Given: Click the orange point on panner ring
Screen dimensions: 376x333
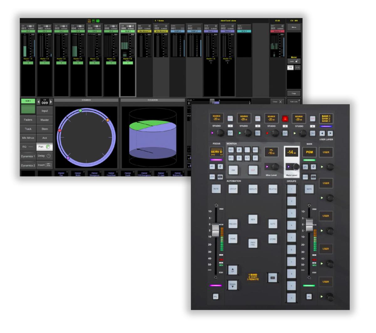Looking at the screenshot, I should pos(107,120).
